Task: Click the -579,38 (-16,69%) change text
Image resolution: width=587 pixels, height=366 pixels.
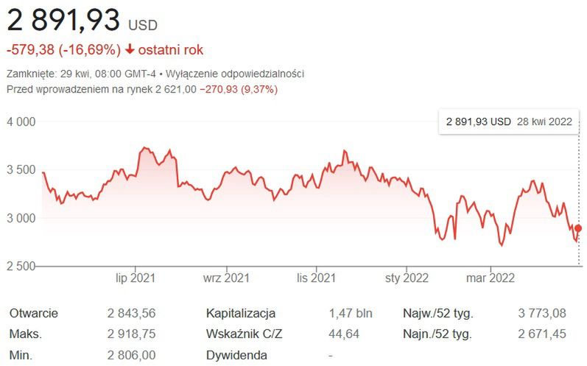Action: 63,50
